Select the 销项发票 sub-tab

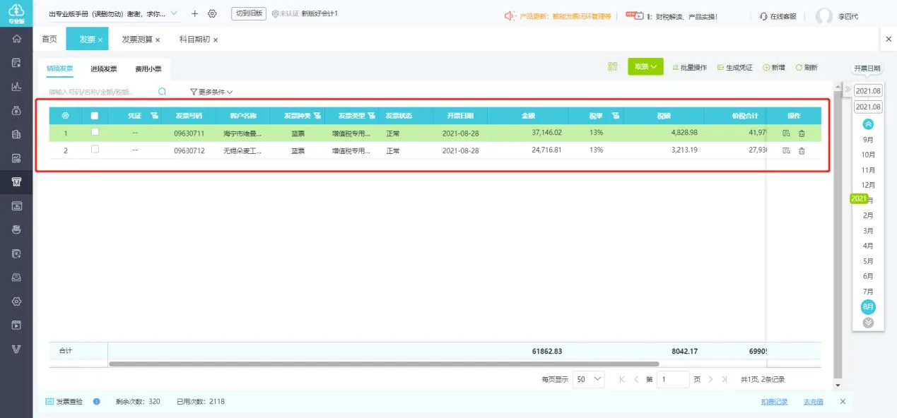[x=60, y=68]
